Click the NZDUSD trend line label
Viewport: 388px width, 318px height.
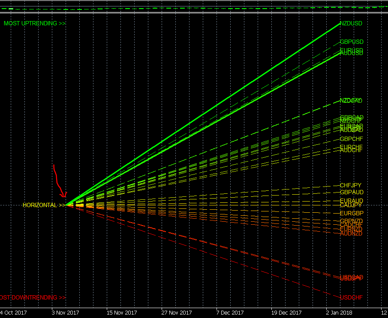351,24
